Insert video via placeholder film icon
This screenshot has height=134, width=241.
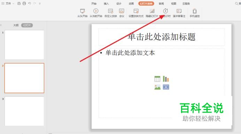pyautogui.click(x=166, y=87)
